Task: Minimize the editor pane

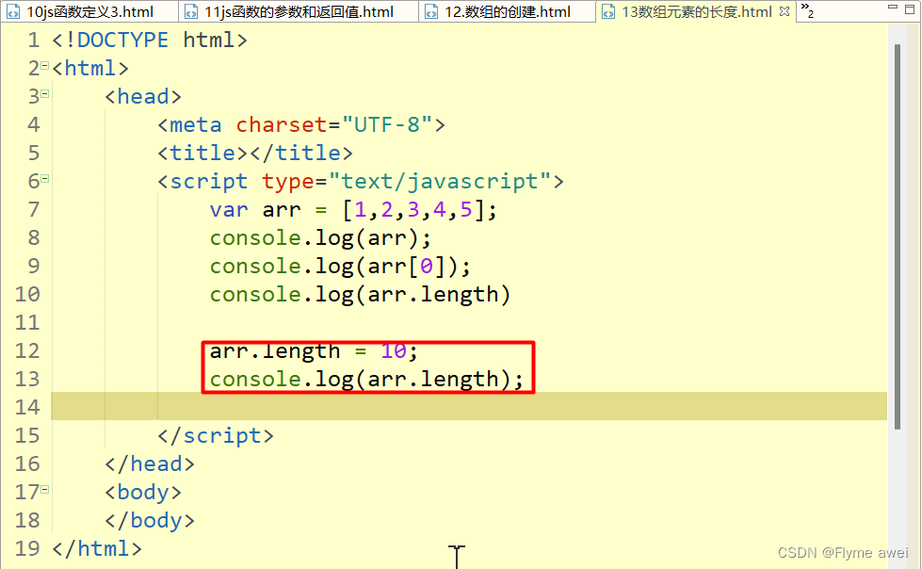Action: (x=893, y=7)
